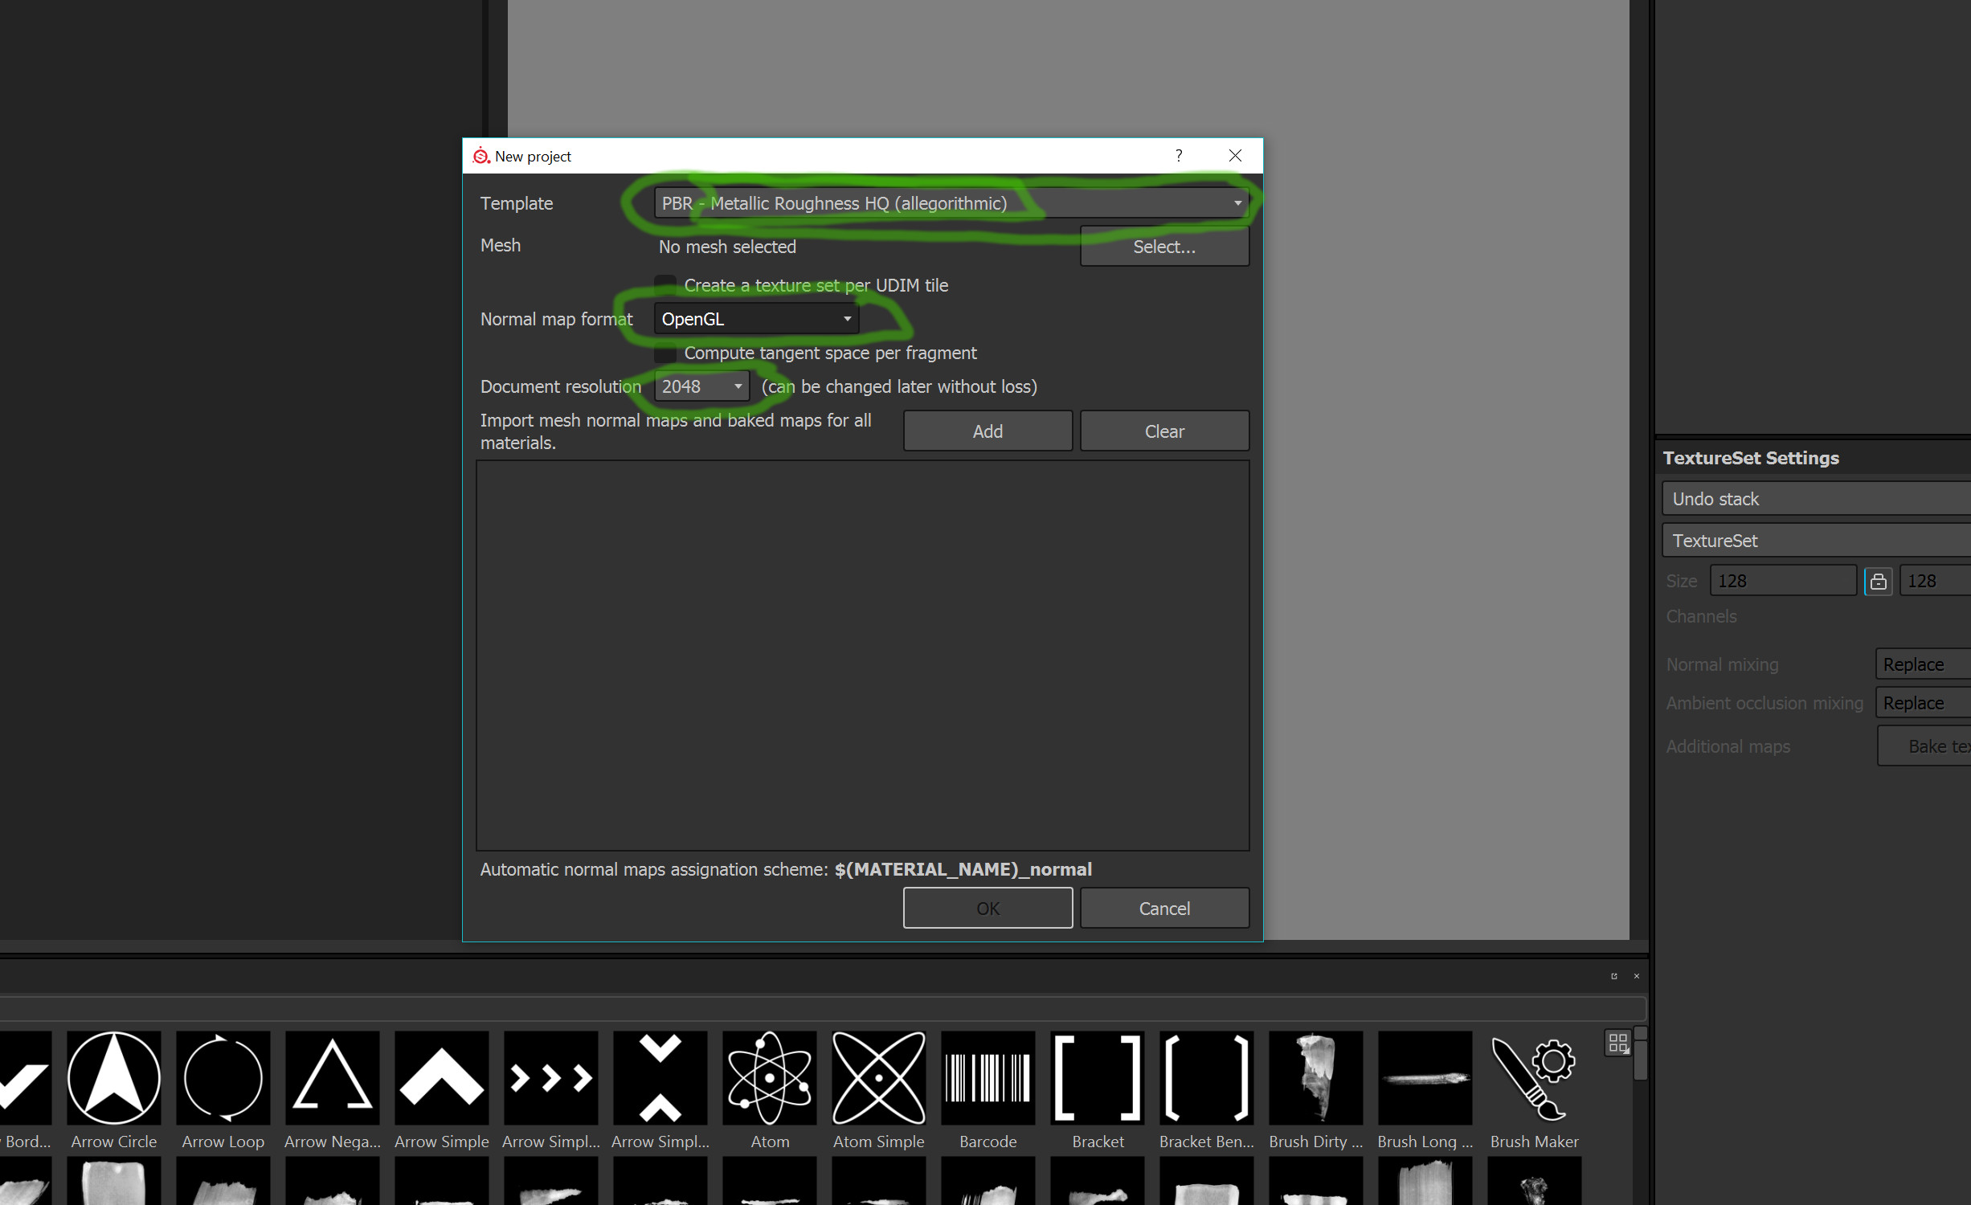Select the Bracket alpha thumbnail
1971x1205 pixels.
coord(1097,1078)
